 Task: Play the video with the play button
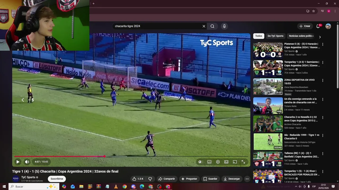[18, 162]
